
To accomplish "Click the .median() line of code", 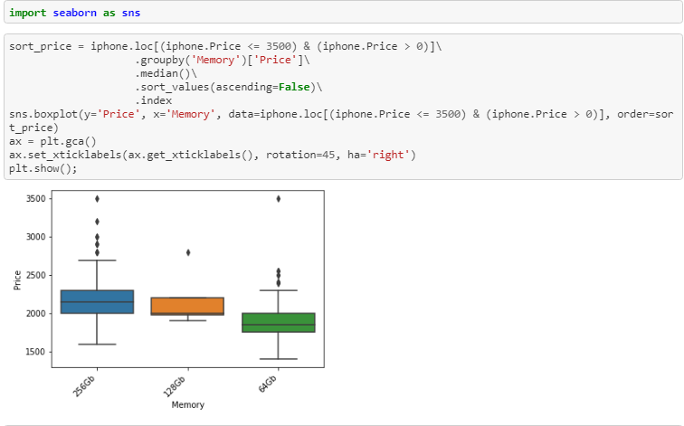I will pyautogui.click(x=166, y=73).
